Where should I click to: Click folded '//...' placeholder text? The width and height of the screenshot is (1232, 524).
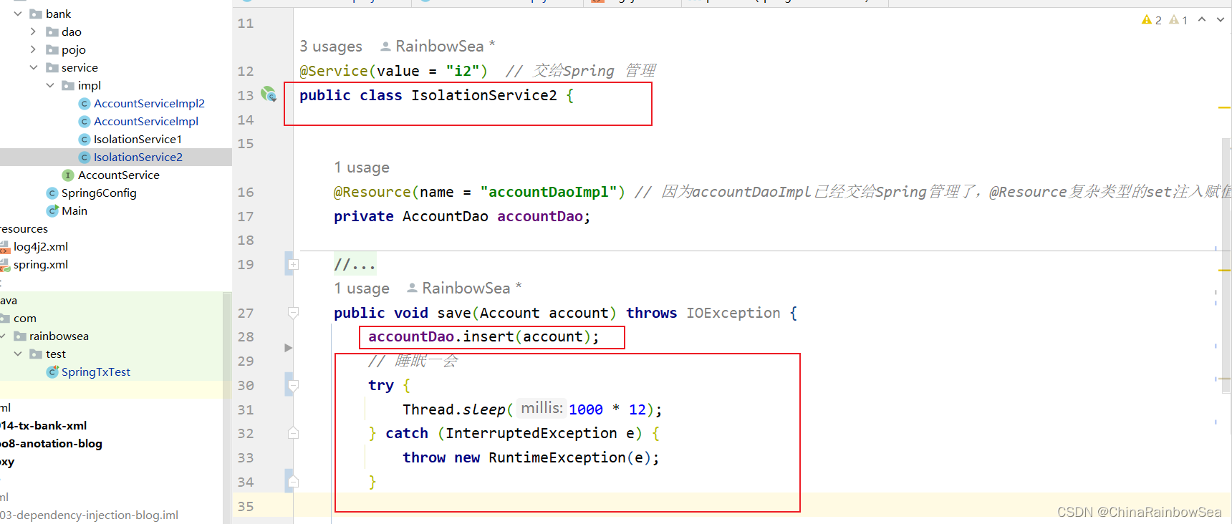tap(355, 265)
